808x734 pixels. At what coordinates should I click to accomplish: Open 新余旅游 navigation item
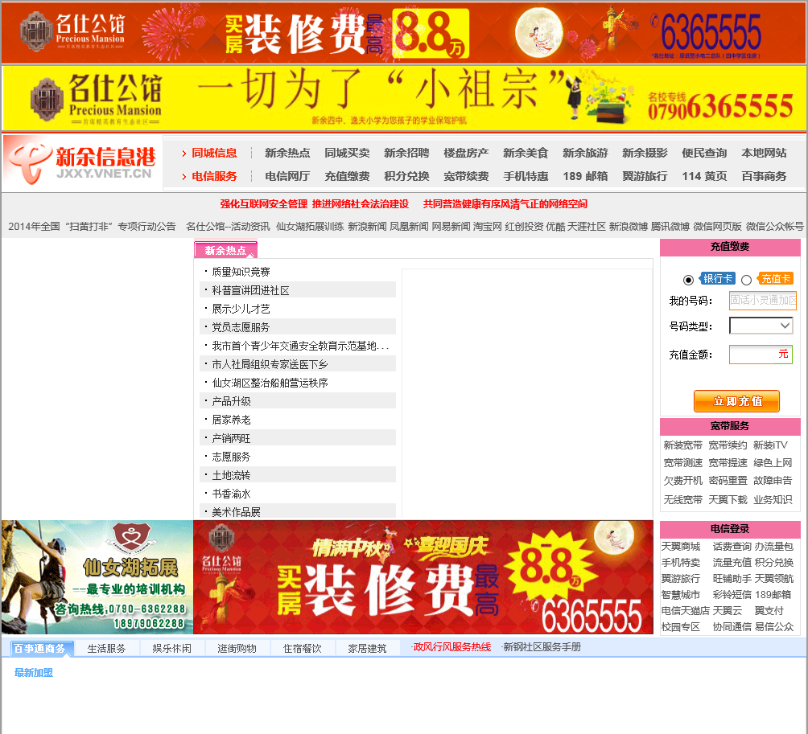tap(585, 153)
